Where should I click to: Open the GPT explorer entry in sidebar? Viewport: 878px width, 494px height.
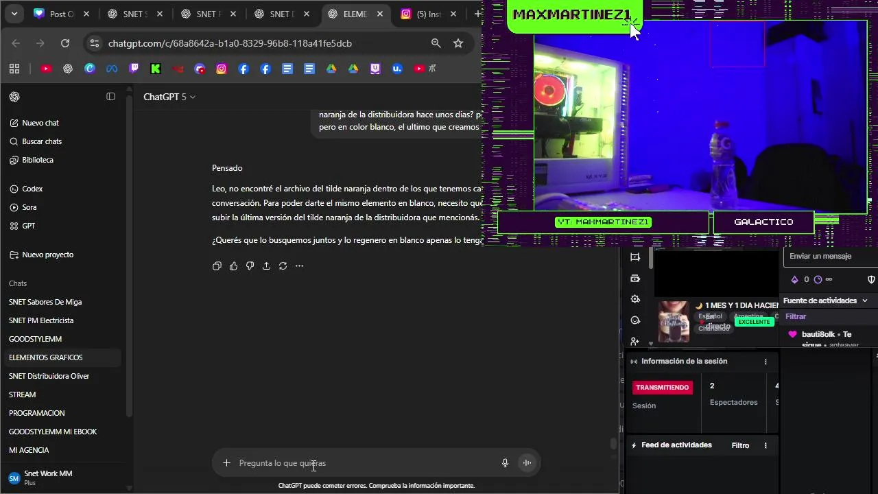(29, 226)
